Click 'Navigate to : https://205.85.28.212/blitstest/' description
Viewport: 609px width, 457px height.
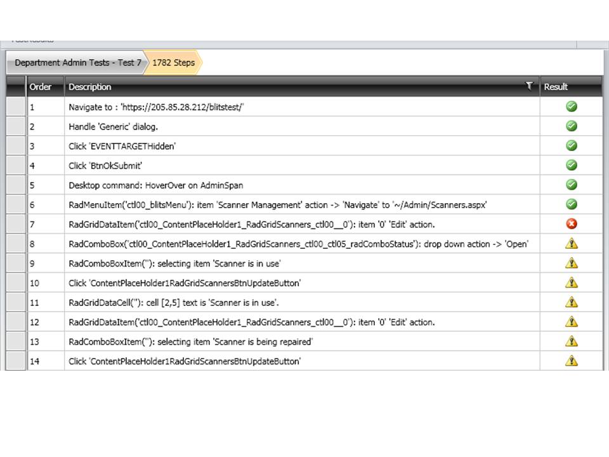[156, 107]
